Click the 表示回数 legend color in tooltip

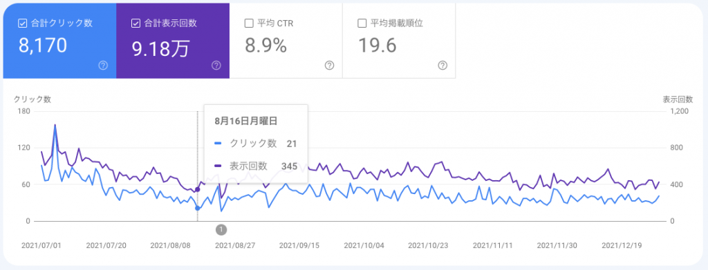coord(218,166)
